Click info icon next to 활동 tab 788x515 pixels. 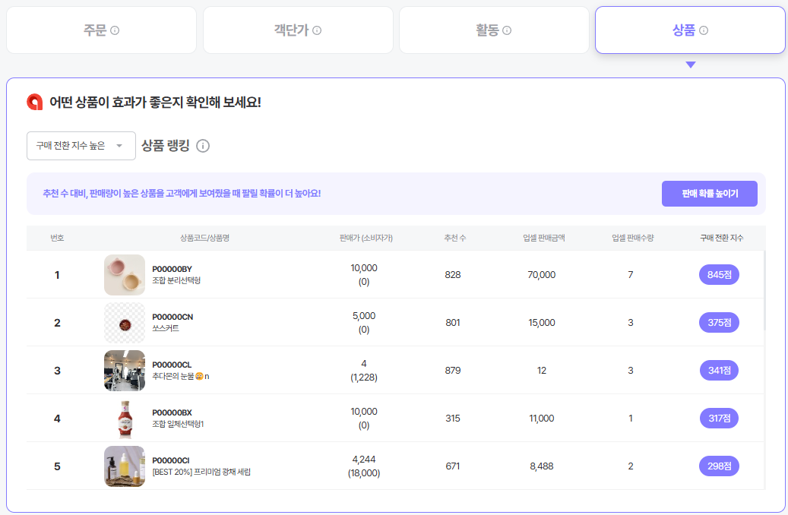(507, 30)
